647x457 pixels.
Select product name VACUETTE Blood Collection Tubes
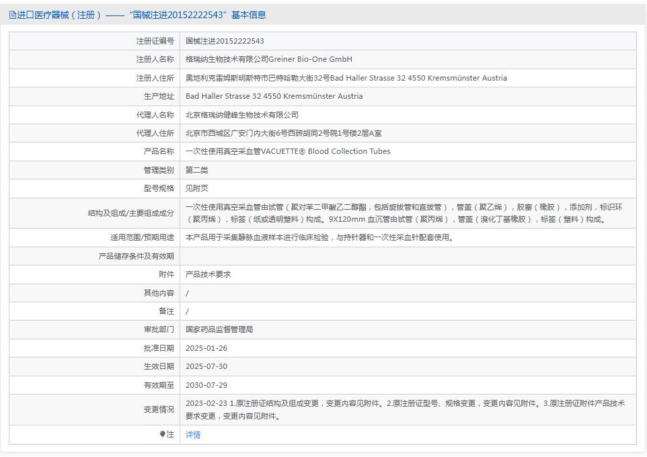pyautogui.click(x=288, y=151)
